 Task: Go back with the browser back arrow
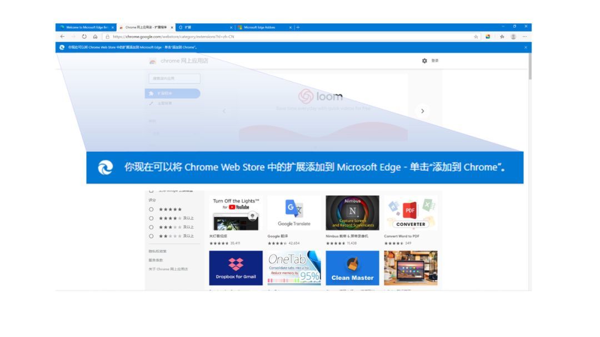[x=62, y=37]
